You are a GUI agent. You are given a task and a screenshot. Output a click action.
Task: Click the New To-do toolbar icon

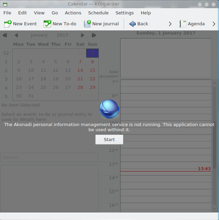tap(47, 24)
